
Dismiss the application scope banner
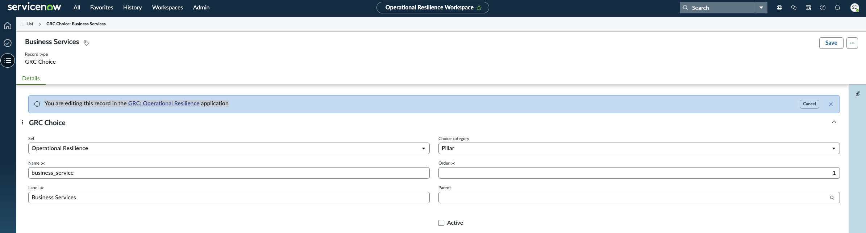coord(831,104)
